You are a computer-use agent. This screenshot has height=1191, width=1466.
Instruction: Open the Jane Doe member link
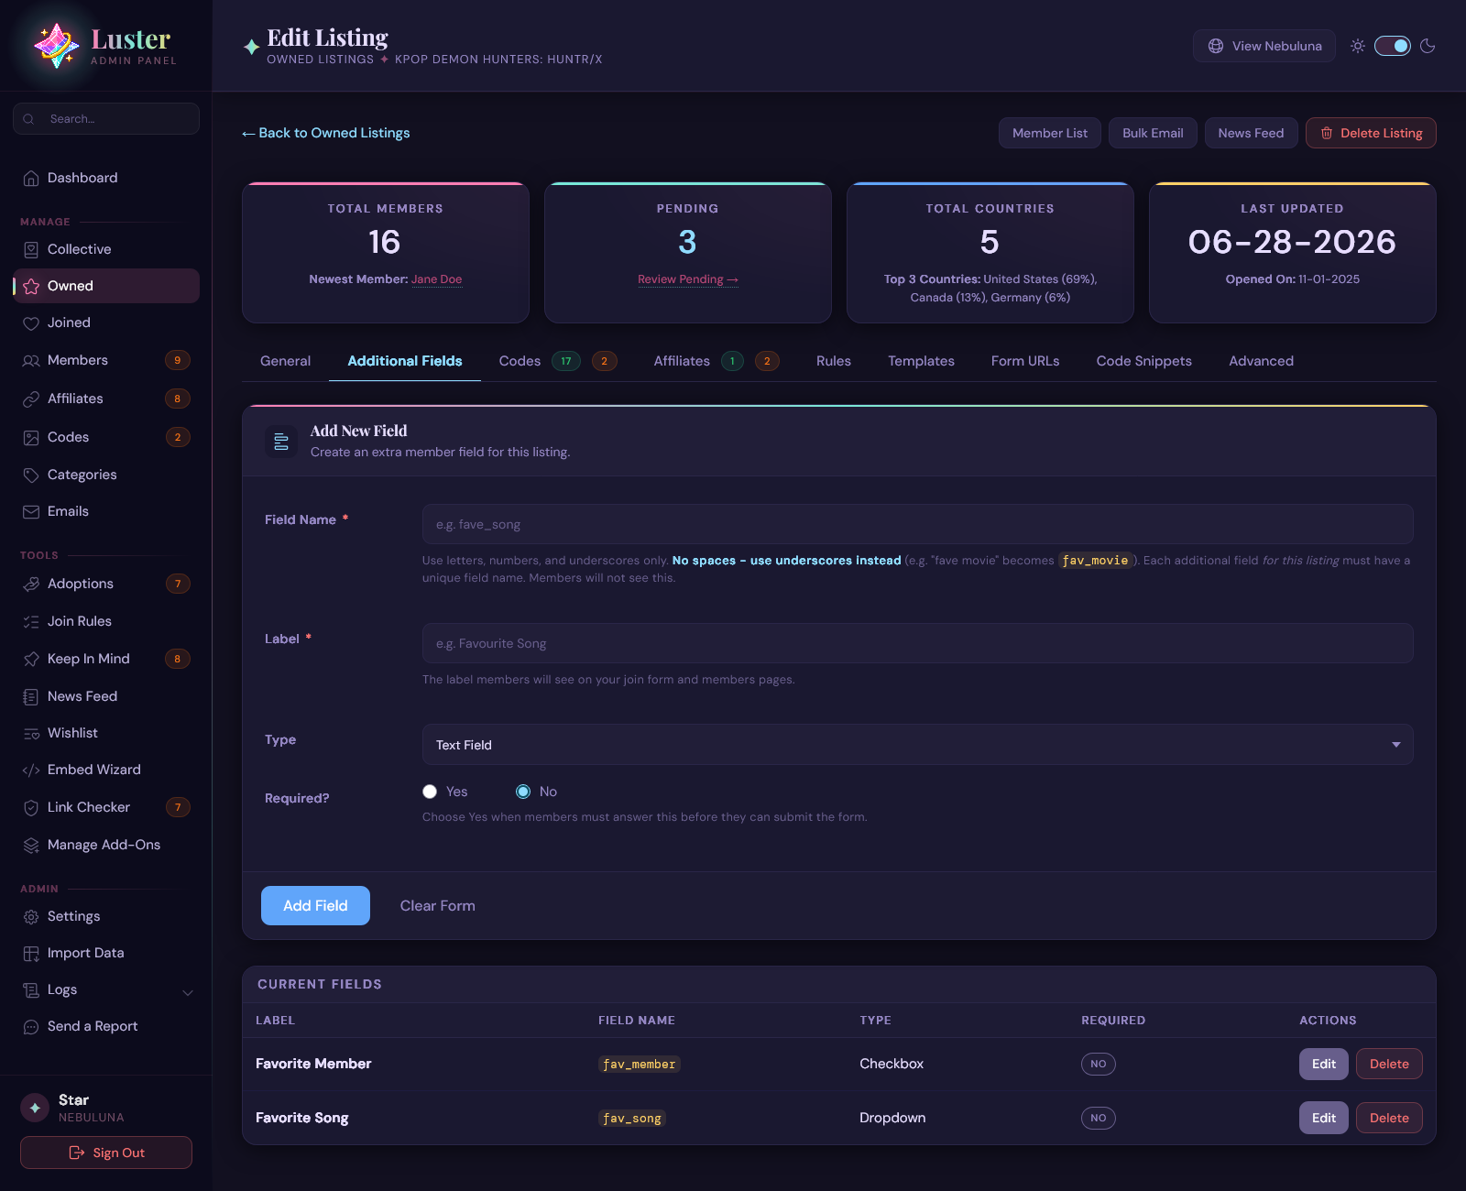(436, 279)
